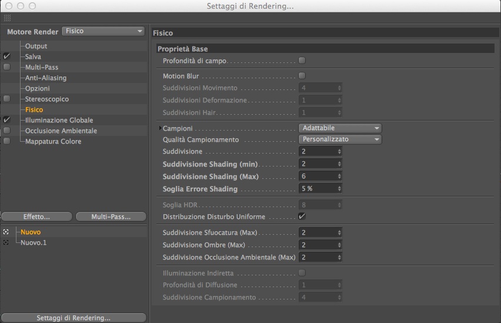Image resolution: width=501 pixels, height=323 pixels.
Task: Click the Multi-Pass... button
Action: [111, 217]
